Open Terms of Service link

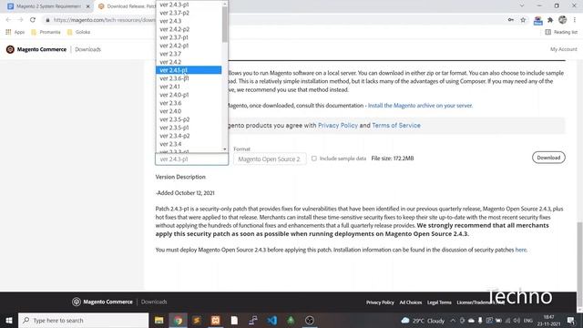click(x=396, y=126)
